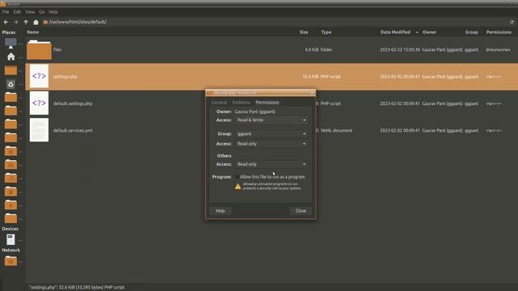The height and width of the screenshot is (291, 518).
Task: Open Computer in the Places sidebar
Action: (x=11, y=43)
